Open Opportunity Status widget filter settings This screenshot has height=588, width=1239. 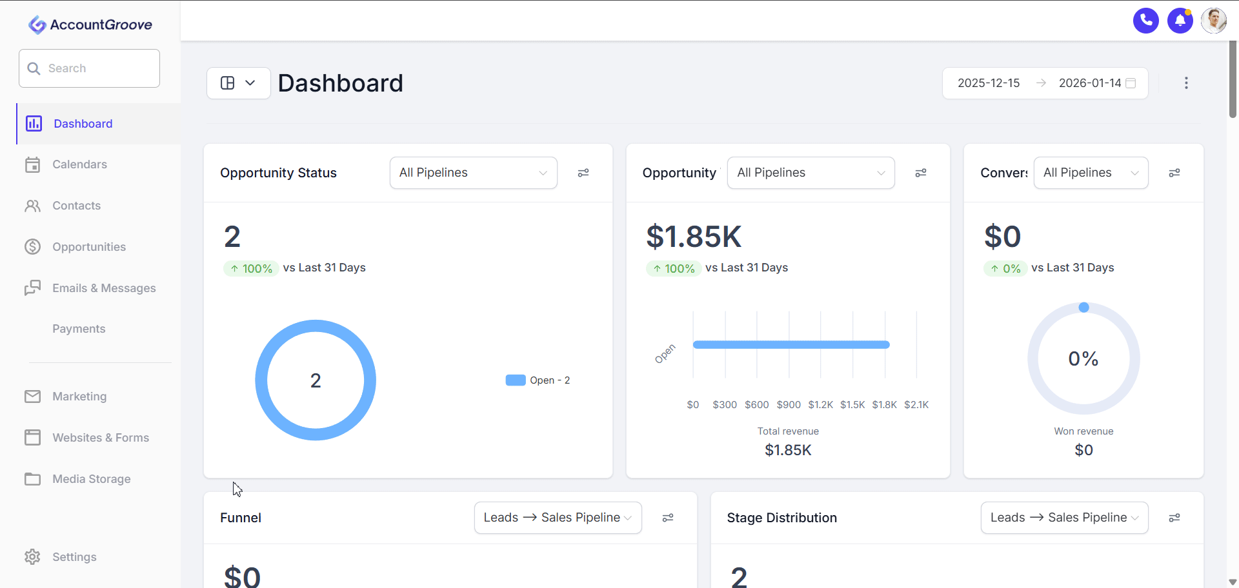(x=583, y=173)
